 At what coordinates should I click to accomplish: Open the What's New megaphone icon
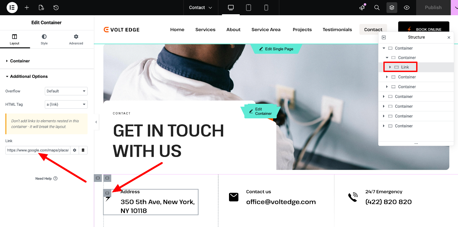point(362,7)
